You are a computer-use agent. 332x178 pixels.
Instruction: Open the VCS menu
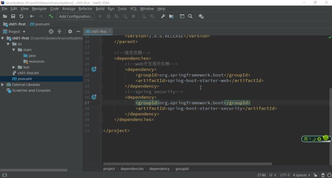(133, 9)
